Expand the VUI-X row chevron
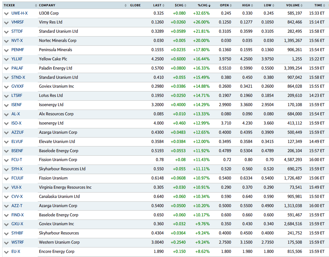329x257 pixels. tap(6, 188)
